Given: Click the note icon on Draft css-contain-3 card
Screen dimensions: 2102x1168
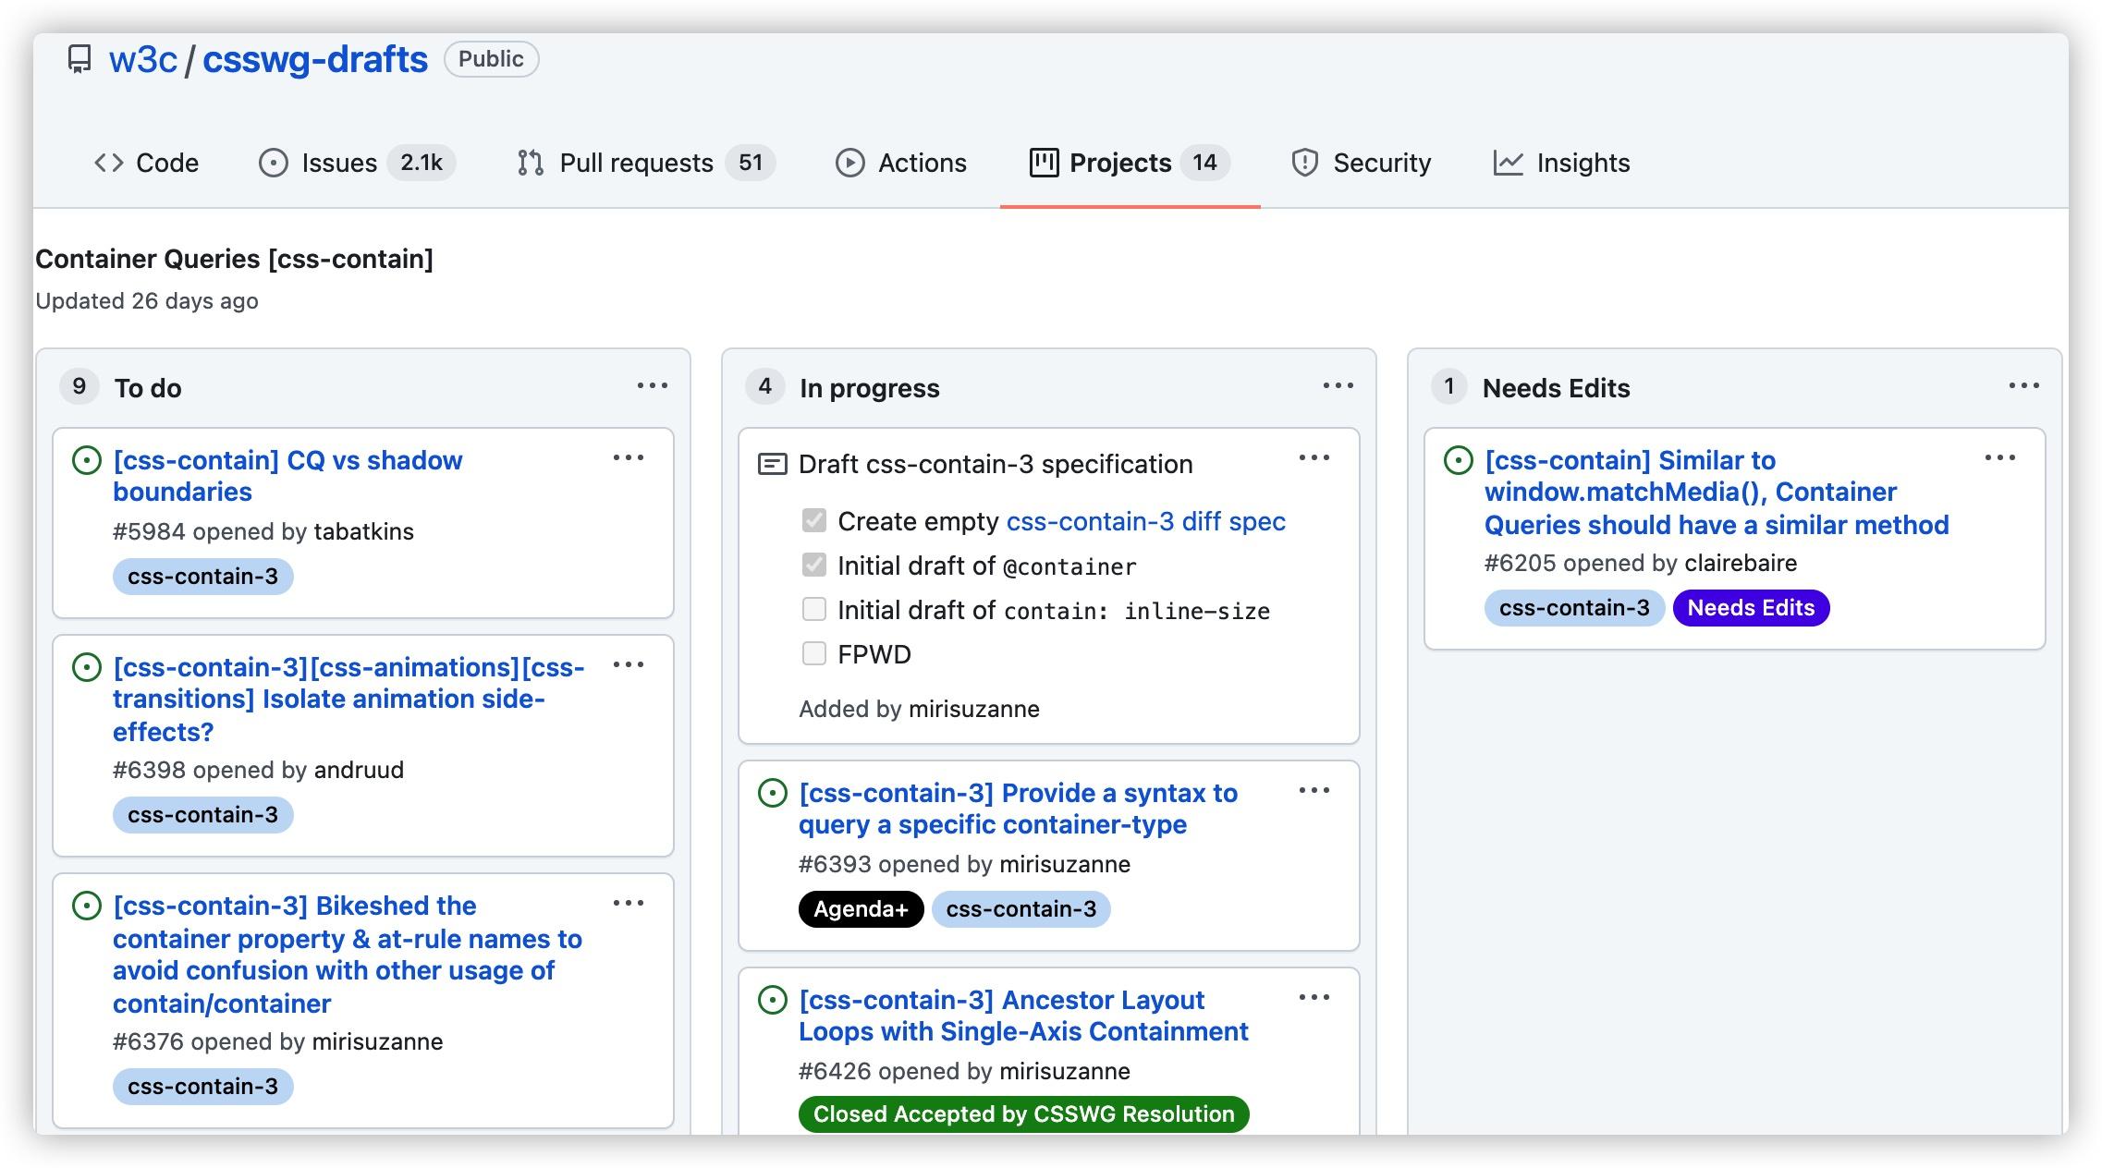Looking at the screenshot, I should pyautogui.click(x=772, y=464).
